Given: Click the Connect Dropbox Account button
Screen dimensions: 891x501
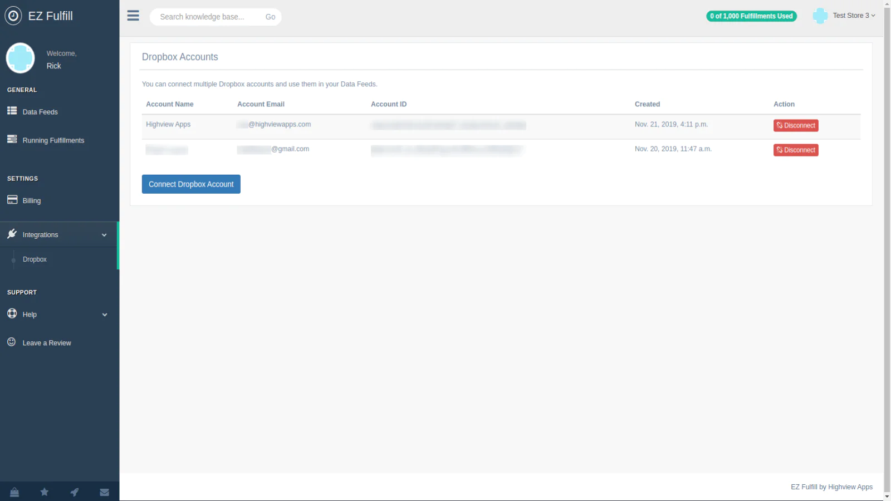Looking at the screenshot, I should 191,184.
